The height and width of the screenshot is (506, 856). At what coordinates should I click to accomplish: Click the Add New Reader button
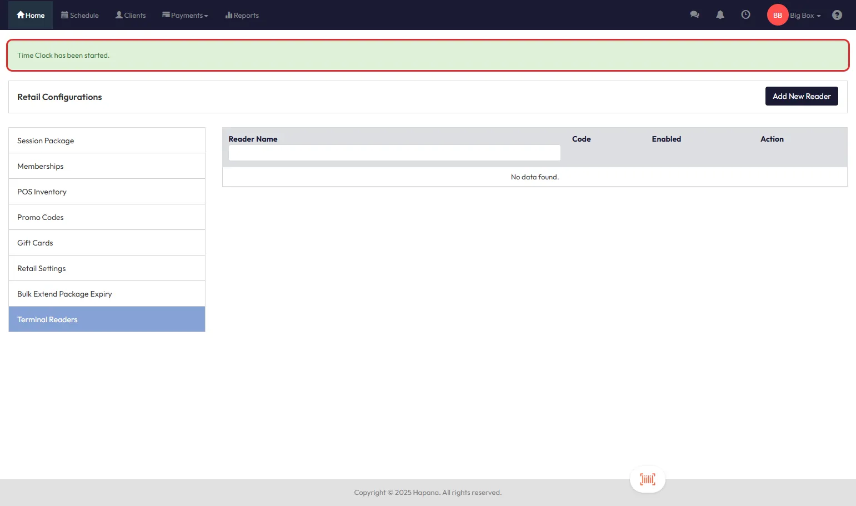click(801, 96)
